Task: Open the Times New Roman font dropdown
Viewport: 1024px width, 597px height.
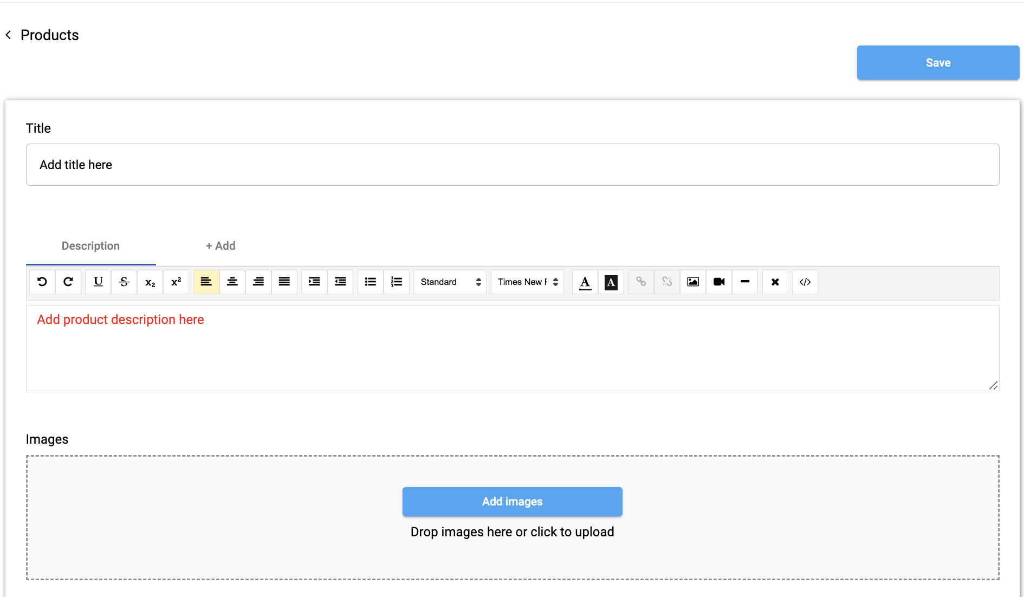Action: [x=527, y=282]
